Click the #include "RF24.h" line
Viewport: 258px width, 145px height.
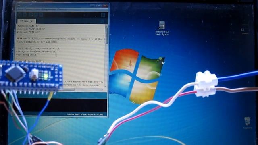click(28, 32)
